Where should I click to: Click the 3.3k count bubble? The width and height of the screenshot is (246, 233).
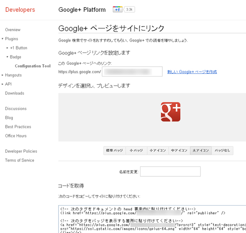129,9
